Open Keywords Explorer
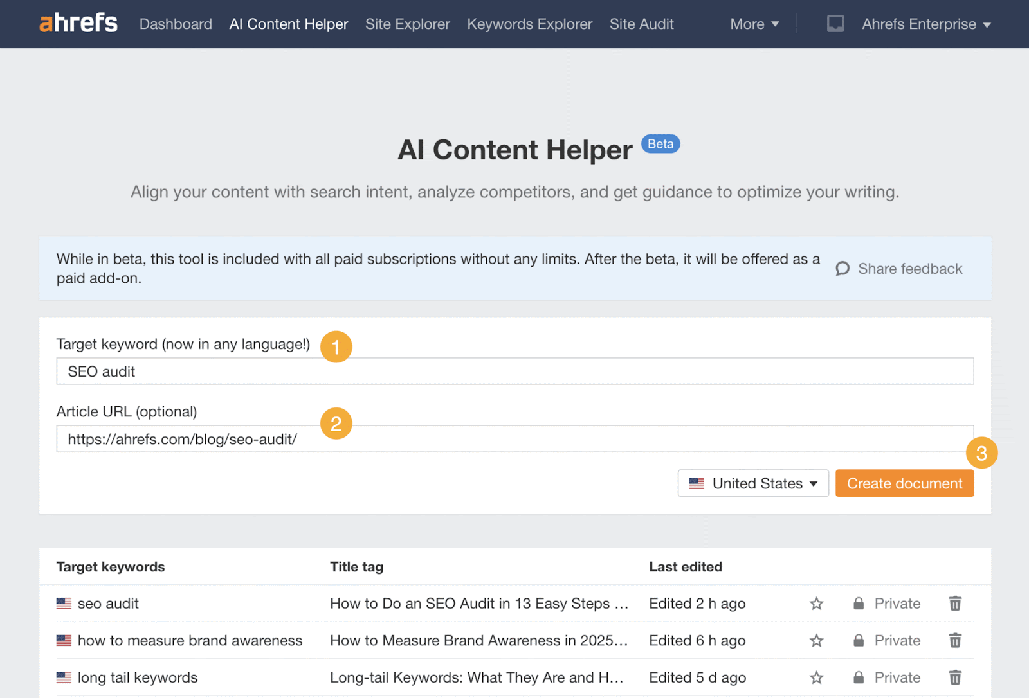Screen dimensions: 1029x698 click(529, 24)
